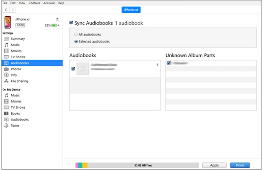Open the Account menu

coord(49,3)
